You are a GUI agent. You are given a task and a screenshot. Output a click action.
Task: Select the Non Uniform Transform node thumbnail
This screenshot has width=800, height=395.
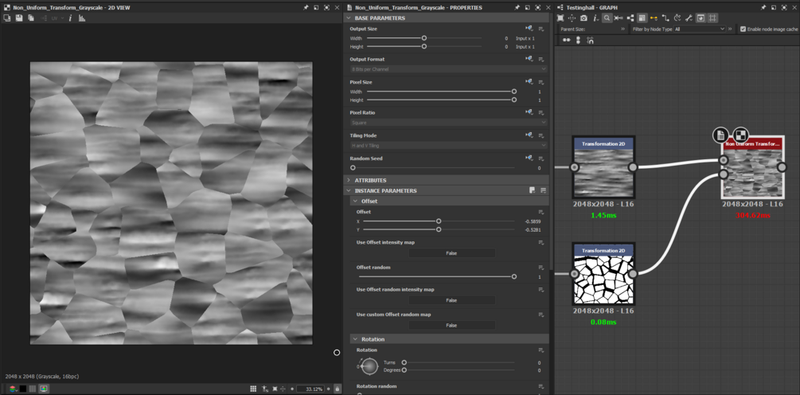coord(752,173)
